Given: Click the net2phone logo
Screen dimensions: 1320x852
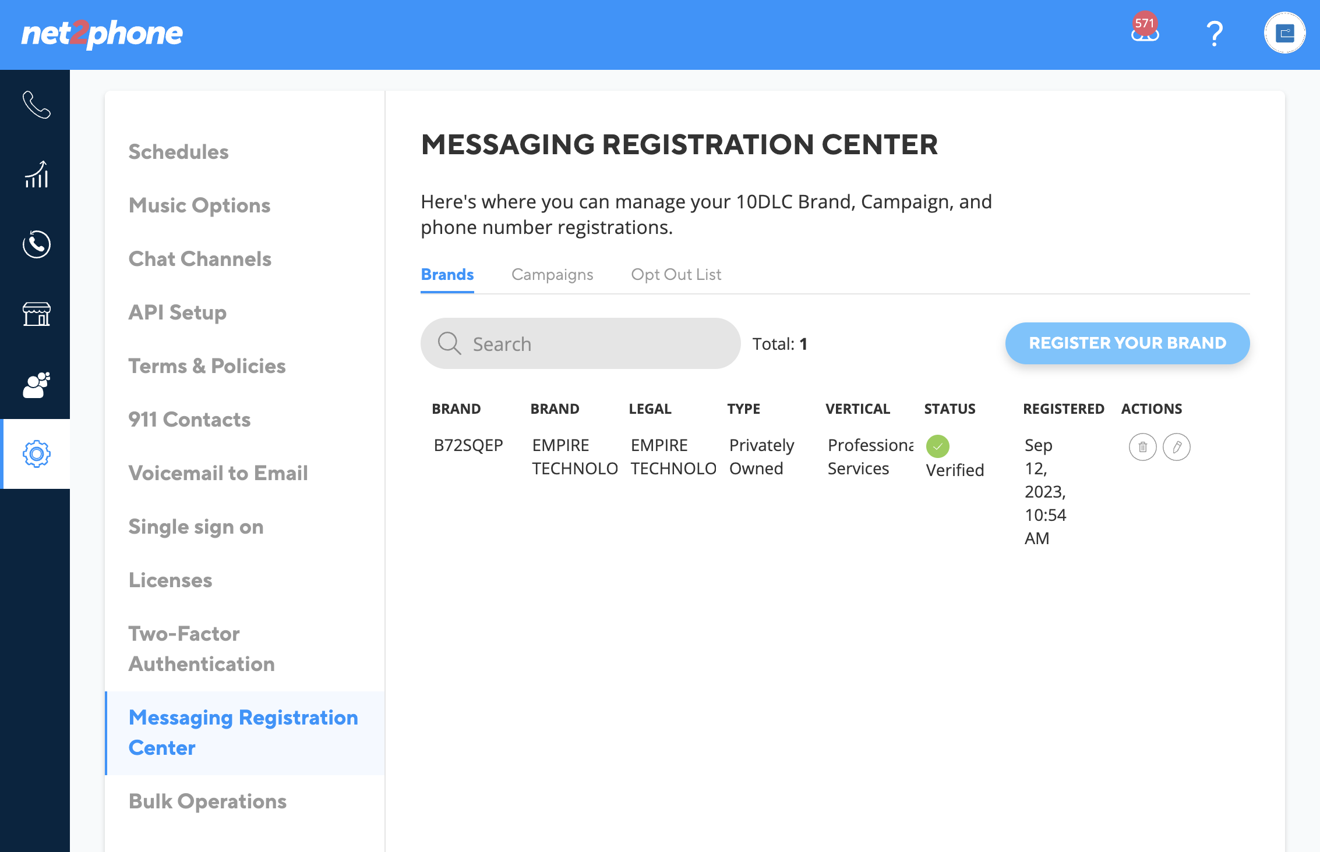Looking at the screenshot, I should pos(102,34).
